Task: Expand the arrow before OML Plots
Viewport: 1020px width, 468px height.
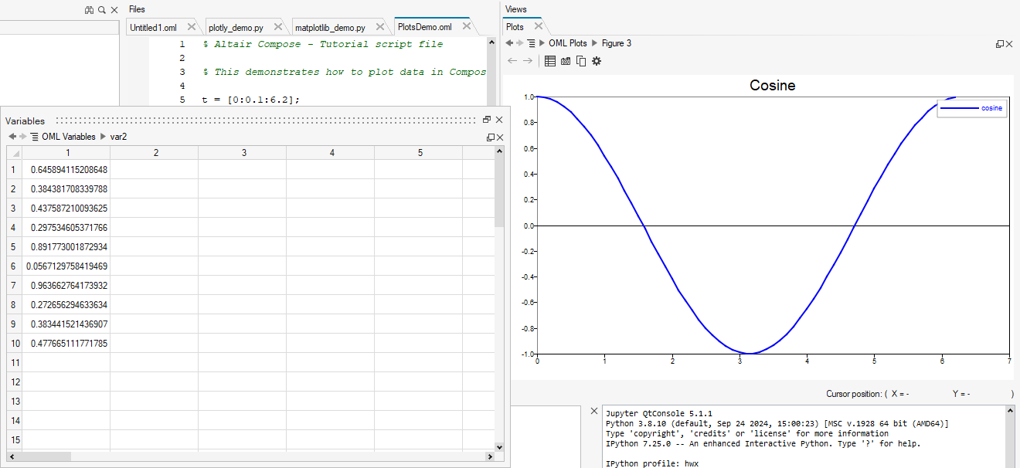Action: pos(542,43)
